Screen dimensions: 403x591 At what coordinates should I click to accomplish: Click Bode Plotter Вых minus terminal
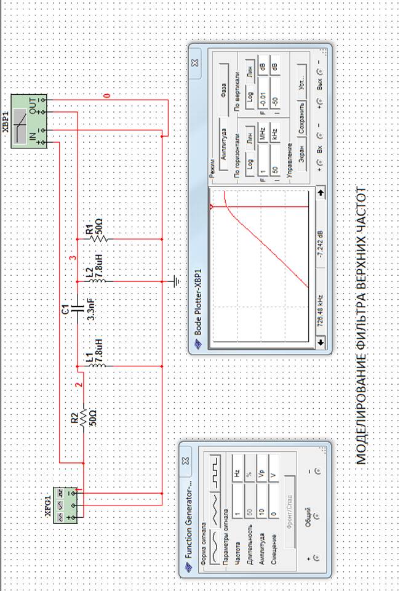[x=319, y=71]
